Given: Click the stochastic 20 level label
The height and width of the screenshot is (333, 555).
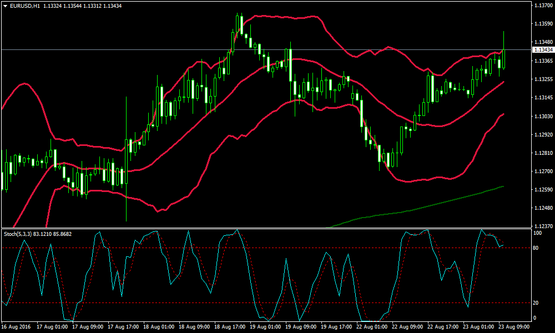Looking at the screenshot, I should tap(536, 303).
